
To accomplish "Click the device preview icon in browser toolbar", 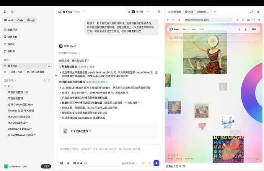I will click(248, 19).
